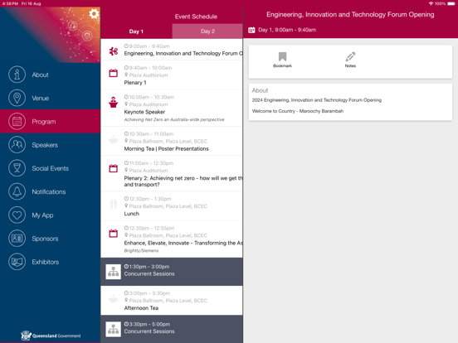This screenshot has height=343, width=458.
Task: Open the Lunch entry
Action: click(x=172, y=206)
